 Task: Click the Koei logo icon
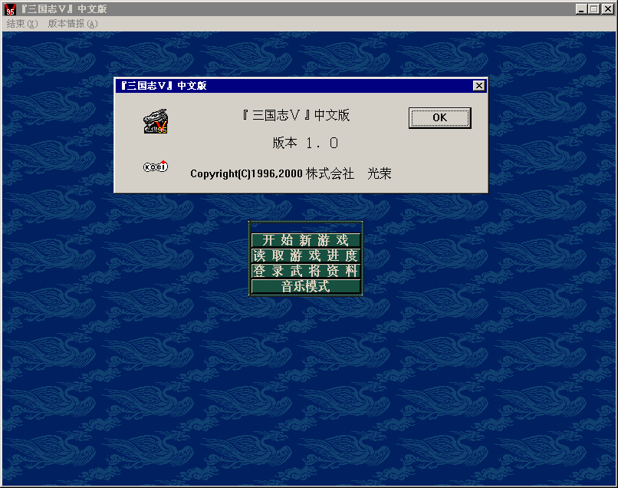[156, 167]
